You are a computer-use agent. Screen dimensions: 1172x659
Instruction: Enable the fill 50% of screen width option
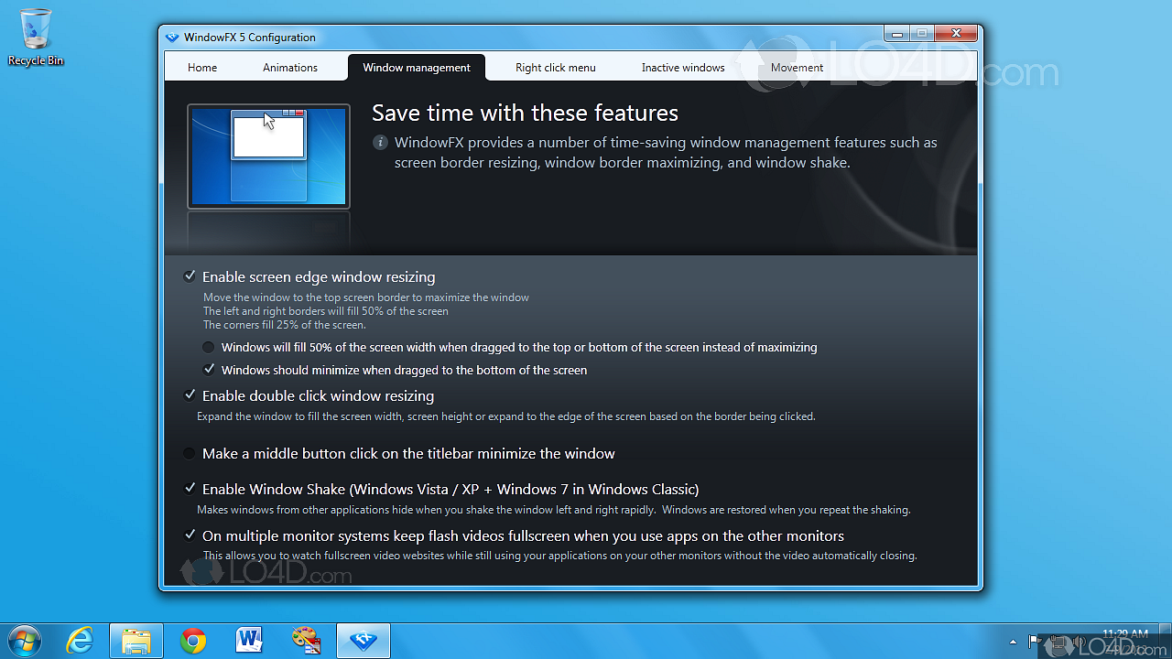click(x=209, y=348)
